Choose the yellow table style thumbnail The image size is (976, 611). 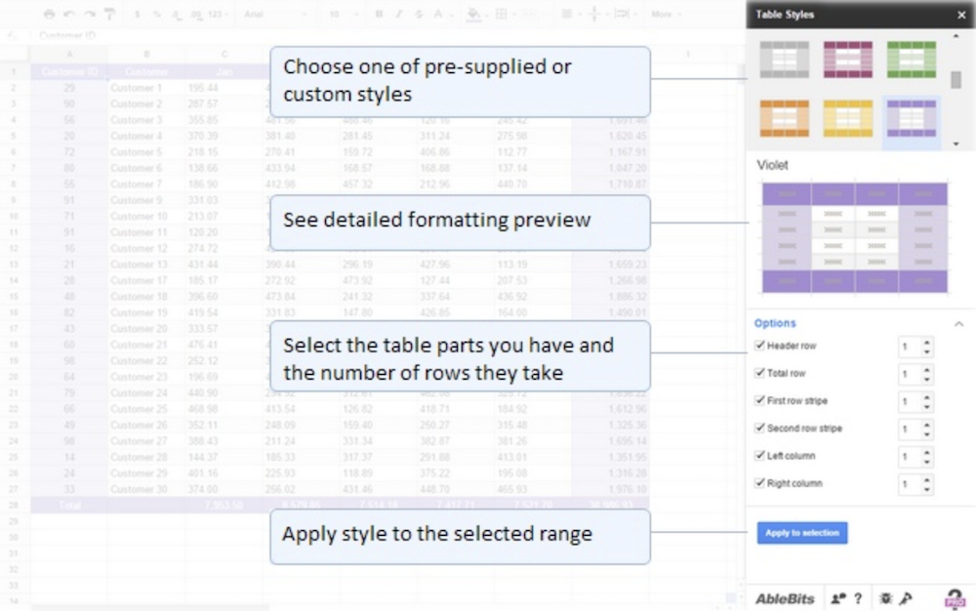click(847, 118)
